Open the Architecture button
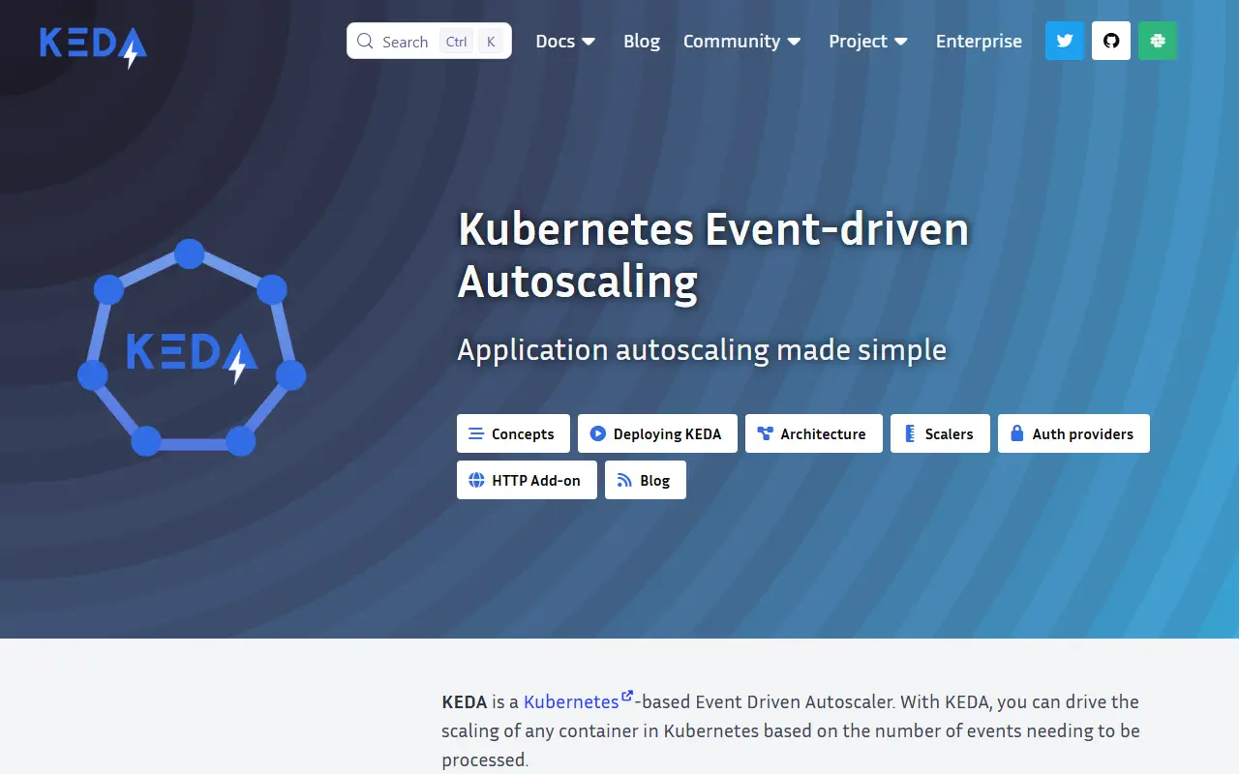Screen dimensions: 1239x774 (813, 433)
